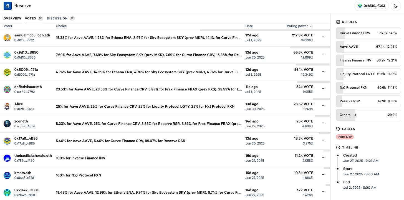Click samuelmcculloch.eth avatar icon
The width and height of the screenshot is (404, 200).
(7, 38)
